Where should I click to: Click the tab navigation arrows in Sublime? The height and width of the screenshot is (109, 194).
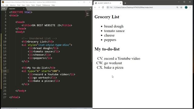click(x=3, y=8)
